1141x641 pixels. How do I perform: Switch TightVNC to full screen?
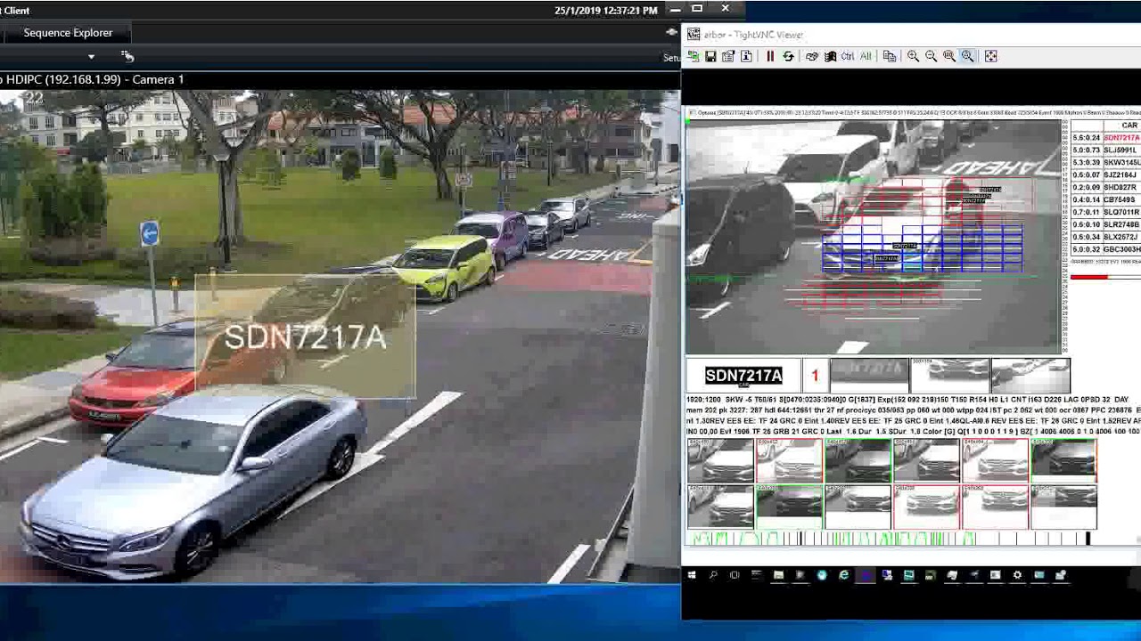pyautogui.click(x=990, y=56)
